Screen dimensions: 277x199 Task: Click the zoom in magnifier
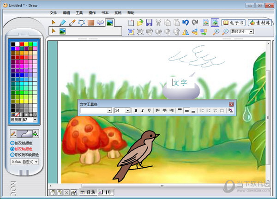pyautogui.click(x=216, y=32)
